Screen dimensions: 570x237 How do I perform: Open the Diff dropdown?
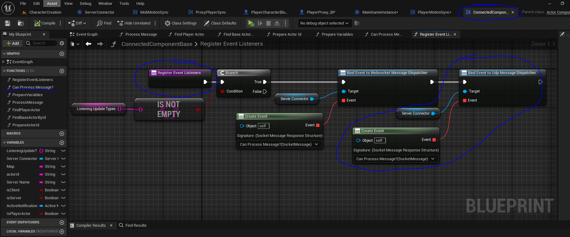(x=77, y=23)
